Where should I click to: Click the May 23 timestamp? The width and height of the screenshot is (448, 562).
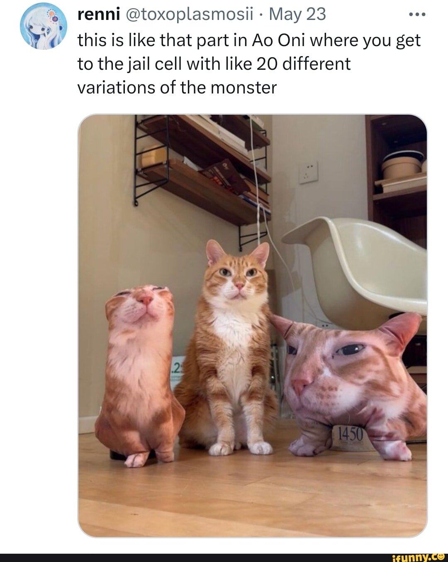coord(297,15)
